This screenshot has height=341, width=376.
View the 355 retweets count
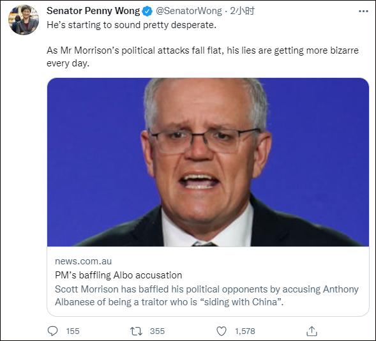(x=157, y=331)
